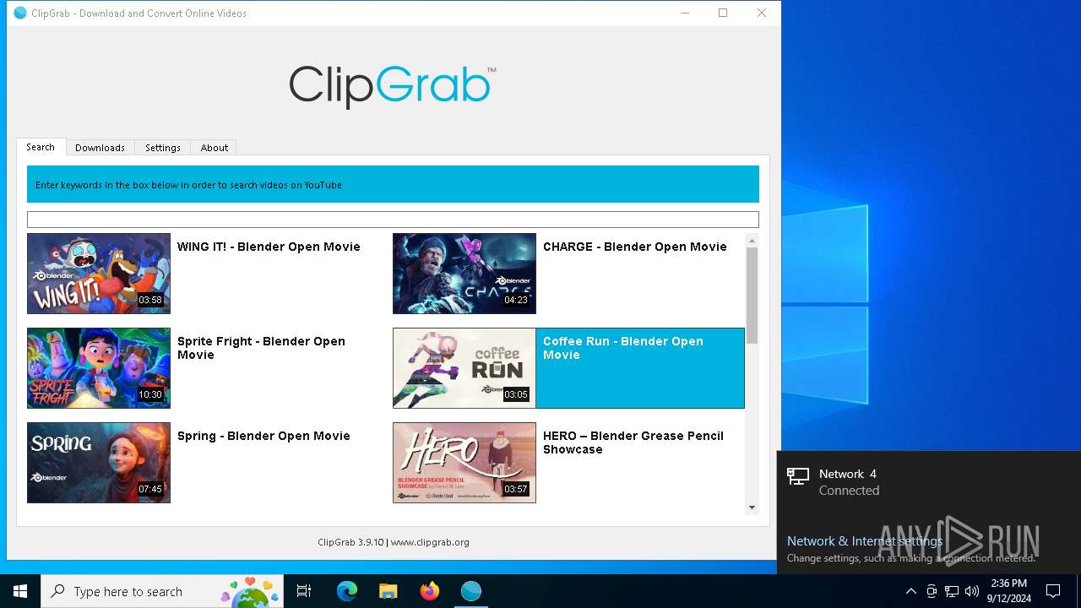This screenshot has width=1081, height=608.
Task: Close the ClipGrab window
Action: point(762,13)
